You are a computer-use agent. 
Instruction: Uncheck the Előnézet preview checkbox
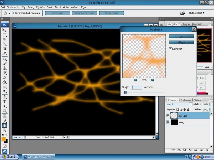170,49
